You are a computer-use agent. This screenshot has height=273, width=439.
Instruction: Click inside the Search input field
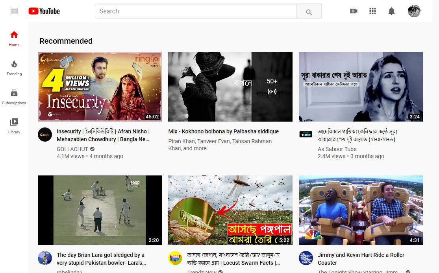pos(195,11)
